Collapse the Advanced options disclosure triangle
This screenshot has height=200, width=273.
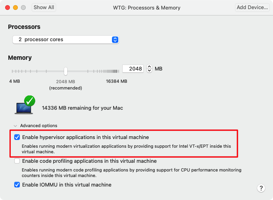point(15,126)
